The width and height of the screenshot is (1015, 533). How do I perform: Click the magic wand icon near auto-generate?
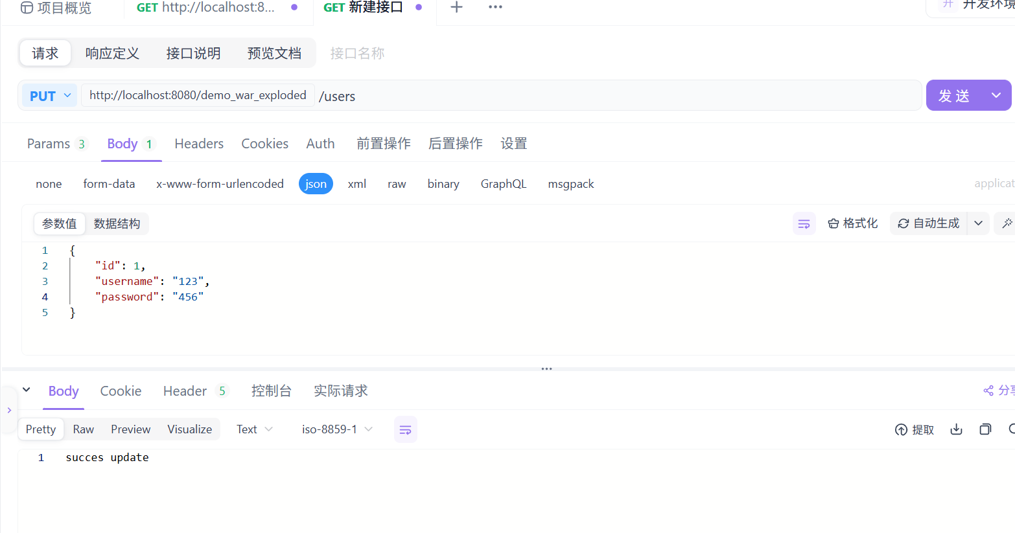coord(1007,223)
